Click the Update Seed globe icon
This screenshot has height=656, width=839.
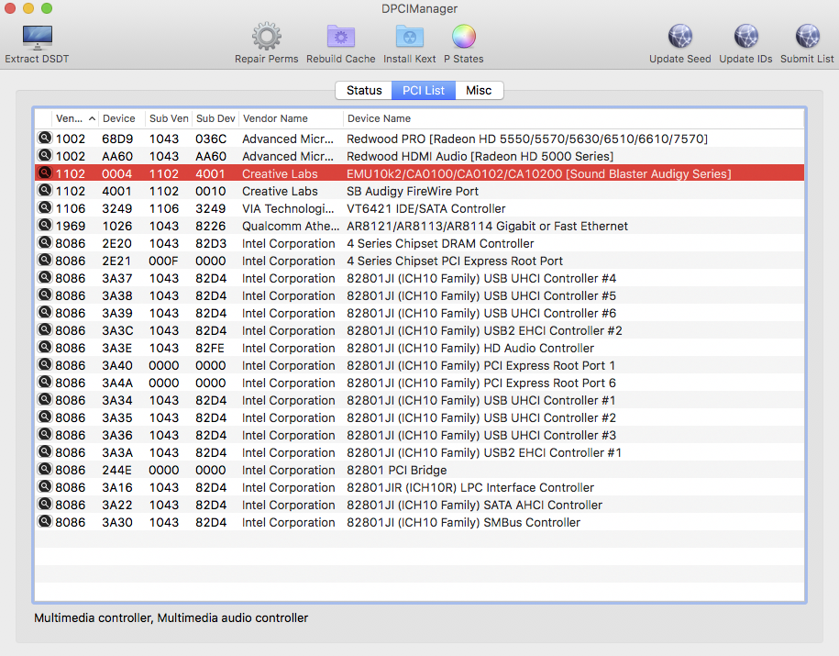(x=680, y=37)
